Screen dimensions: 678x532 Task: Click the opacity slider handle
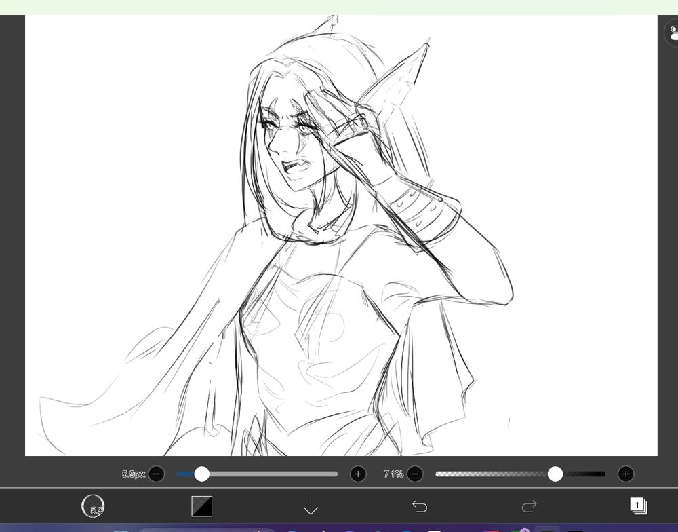[555, 474]
